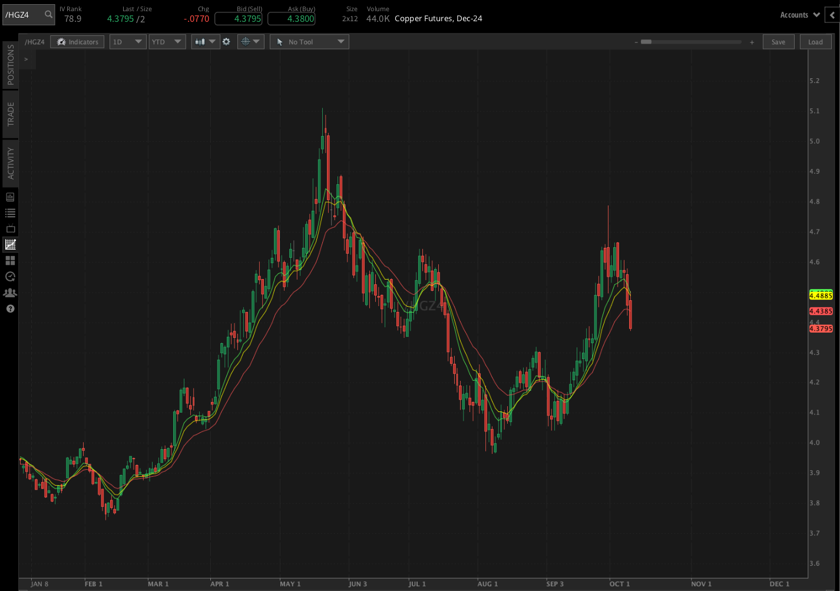Image resolution: width=840 pixels, height=591 pixels.
Task: Open the follow traders icon
Action: tap(10, 292)
